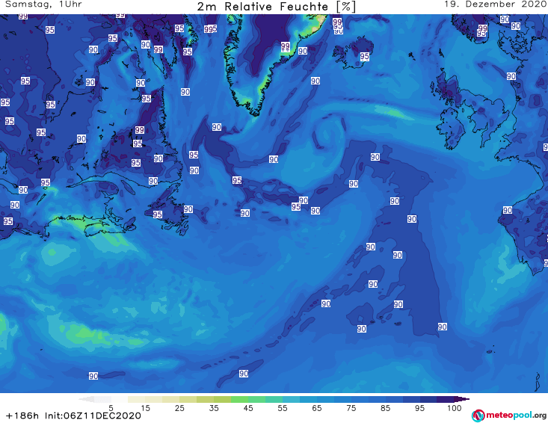
Task: Click the meteopool circular logo icon
Action: [478, 416]
